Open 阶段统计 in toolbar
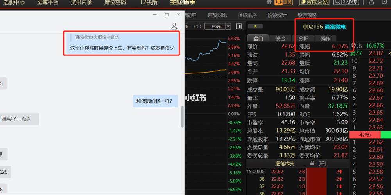 (x=277, y=16)
